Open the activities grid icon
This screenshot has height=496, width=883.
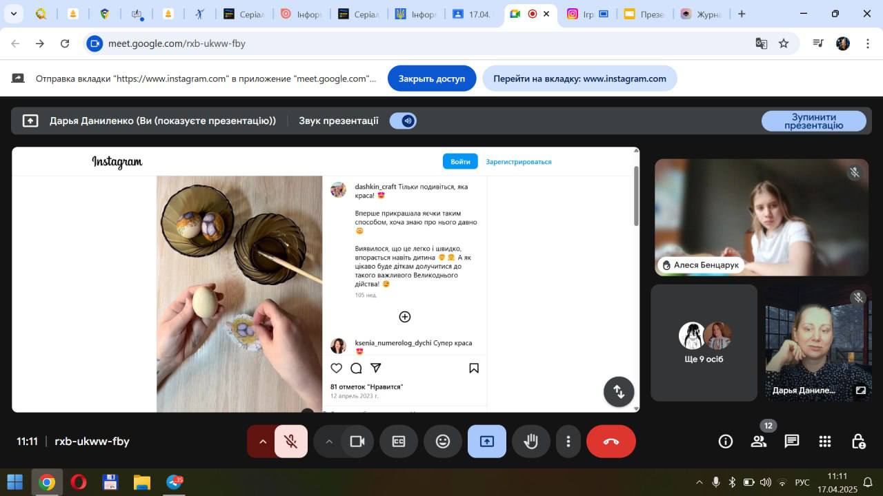(x=825, y=442)
